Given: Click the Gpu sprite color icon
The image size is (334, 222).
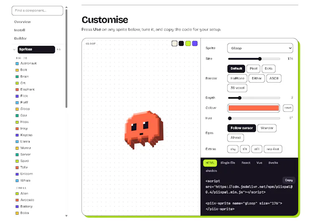Looking at the screenshot, I should coord(17,116).
